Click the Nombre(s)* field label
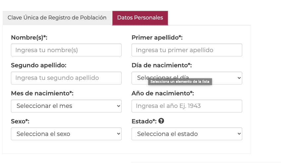This screenshot has height=163, width=281. pyautogui.click(x=29, y=38)
